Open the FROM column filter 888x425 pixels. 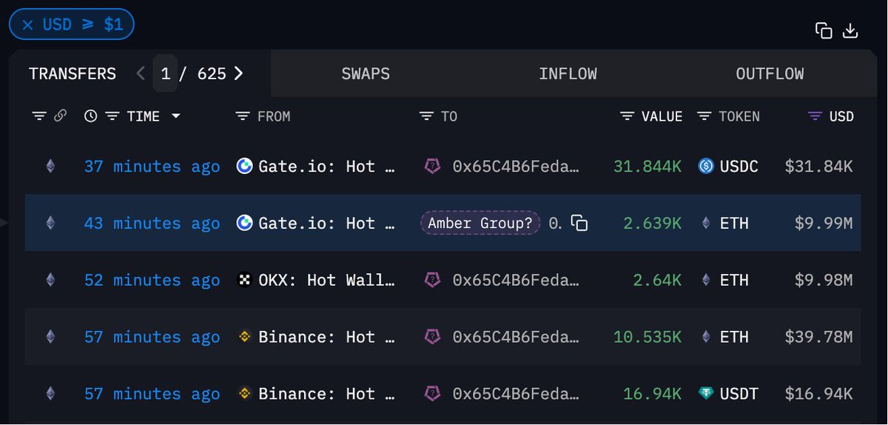pyautogui.click(x=242, y=116)
